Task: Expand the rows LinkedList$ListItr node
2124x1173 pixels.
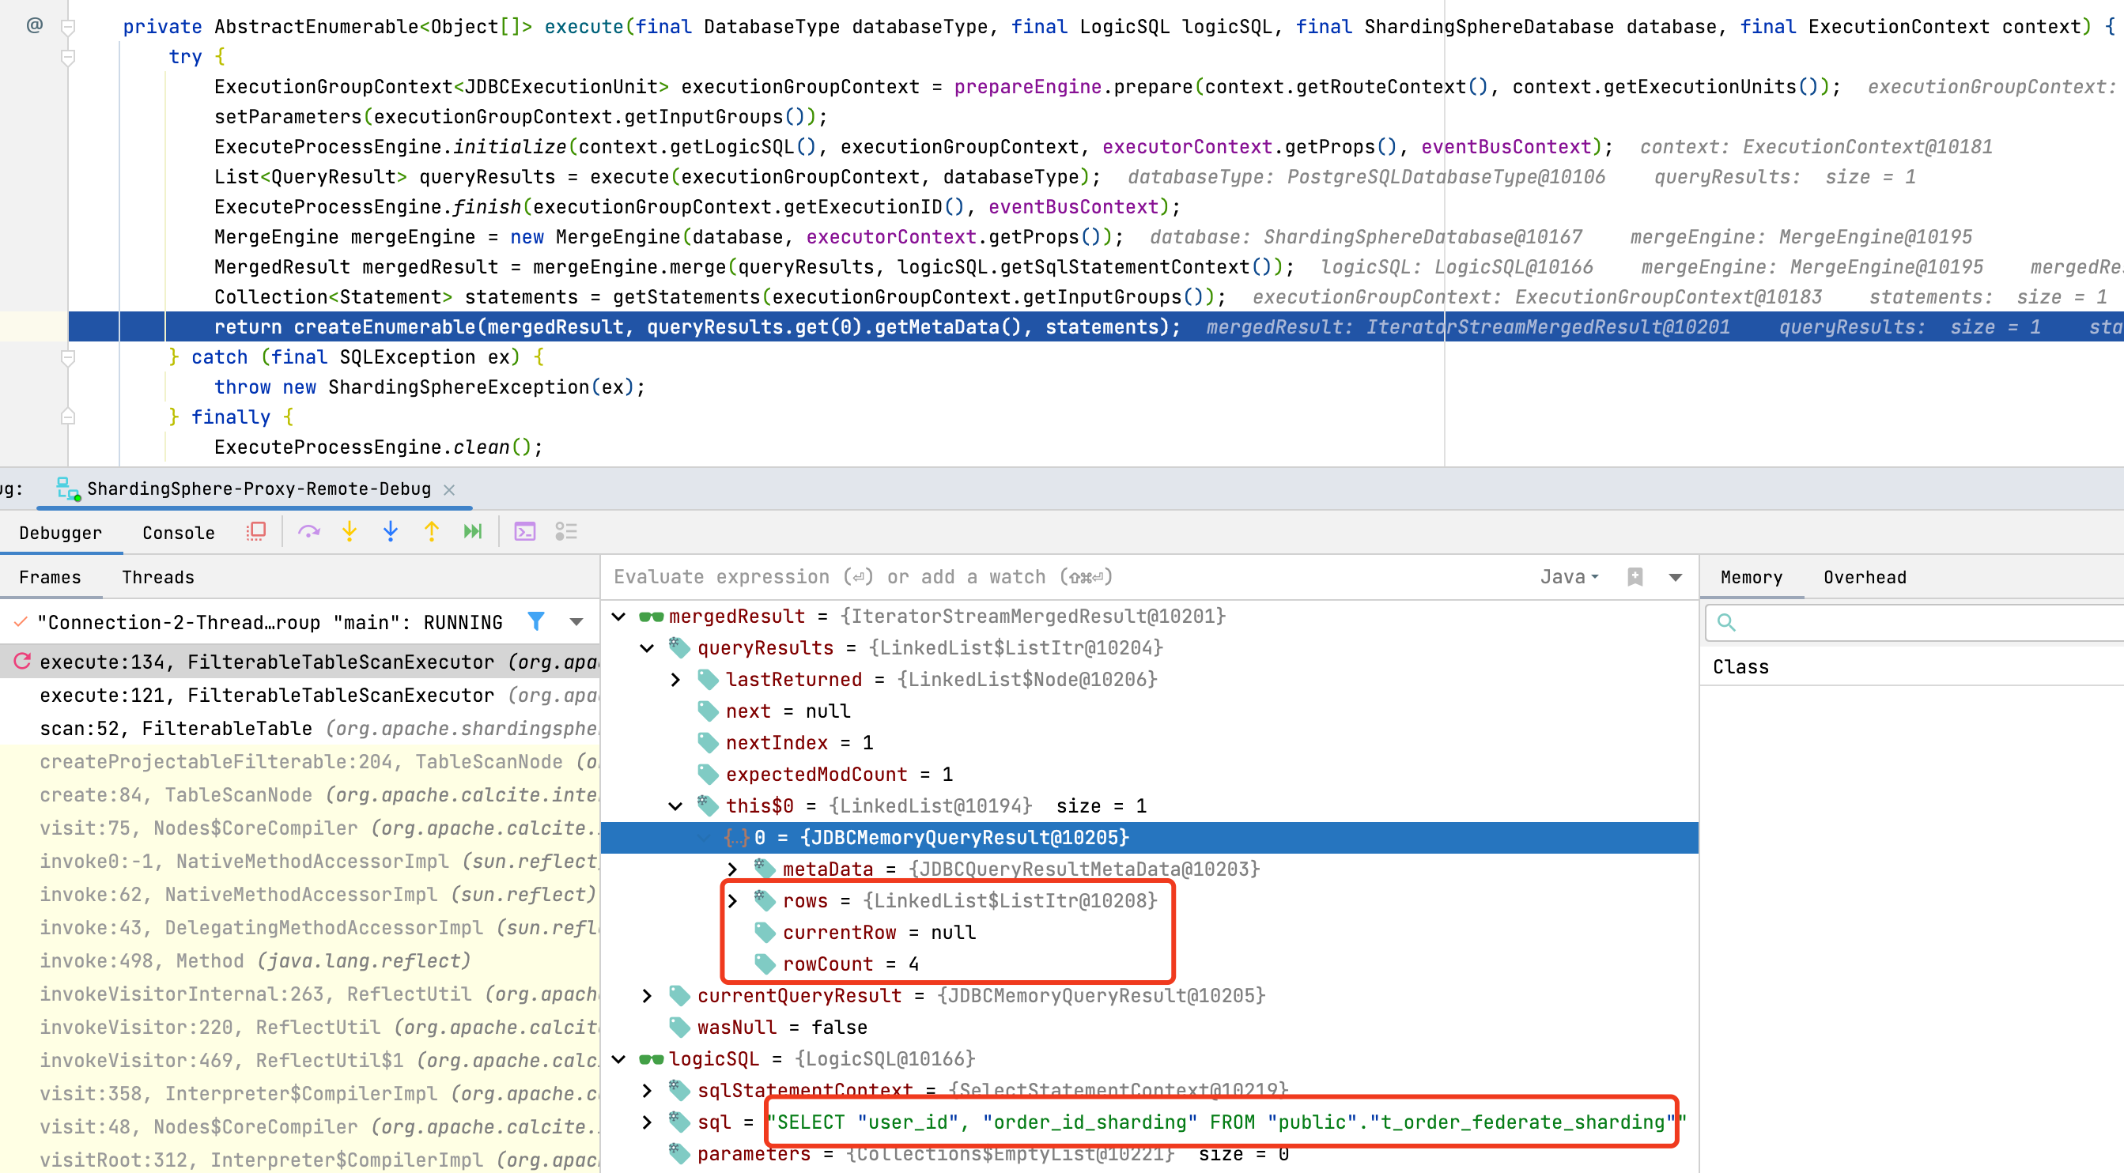Action: (x=732, y=901)
